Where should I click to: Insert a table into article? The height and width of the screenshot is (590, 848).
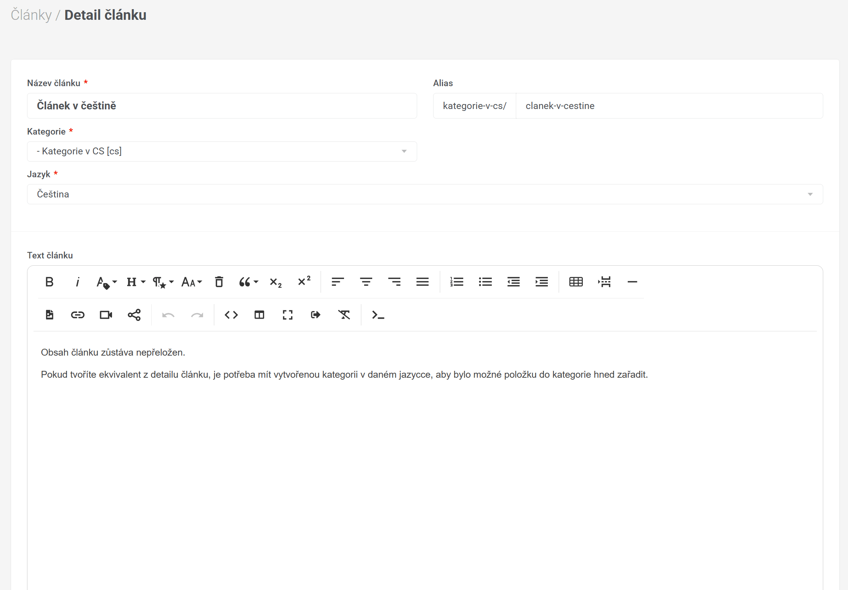coord(576,282)
